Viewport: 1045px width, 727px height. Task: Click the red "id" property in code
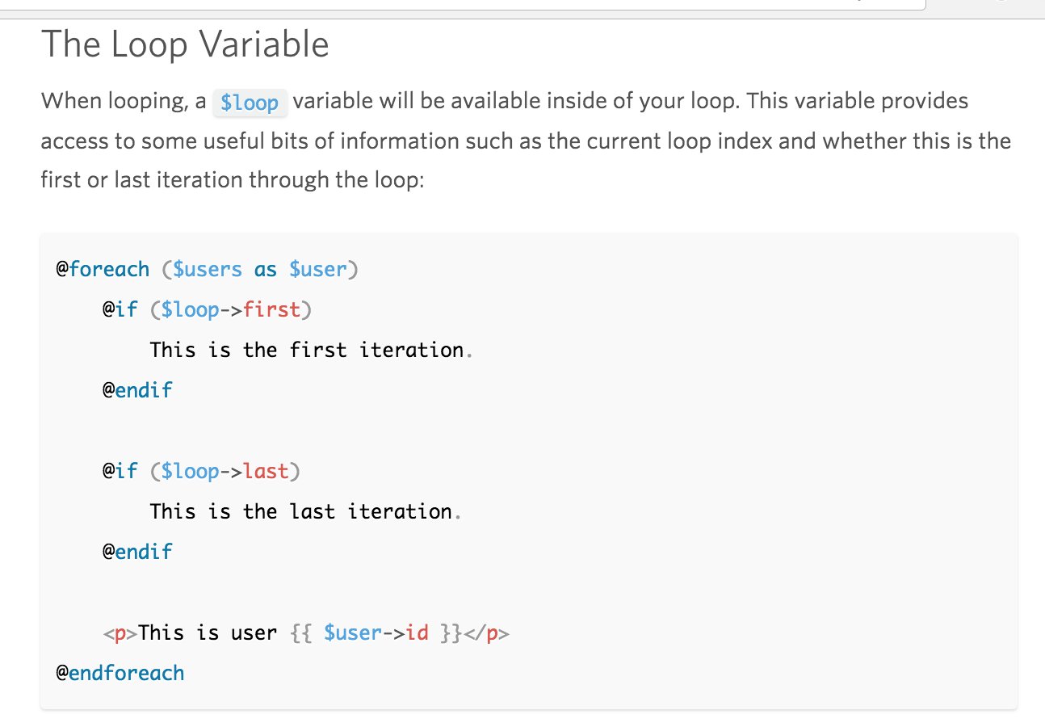point(418,632)
